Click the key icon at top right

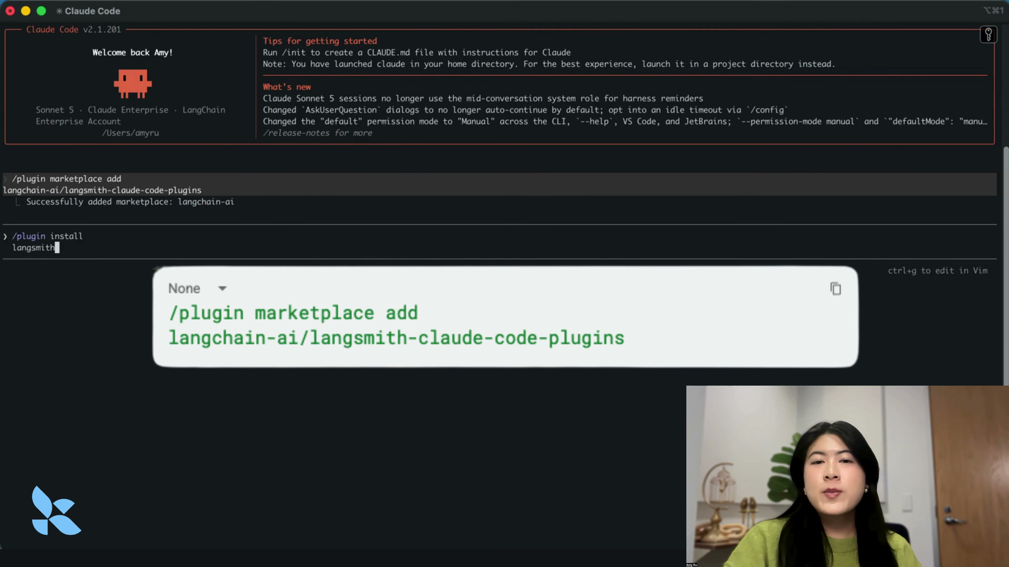pyautogui.click(x=988, y=34)
